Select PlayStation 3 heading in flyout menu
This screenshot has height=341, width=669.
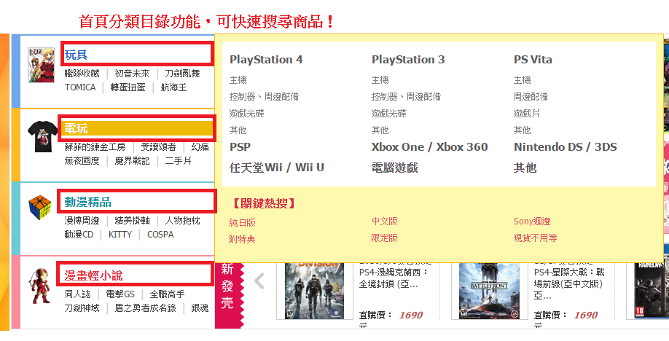coord(408,59)
